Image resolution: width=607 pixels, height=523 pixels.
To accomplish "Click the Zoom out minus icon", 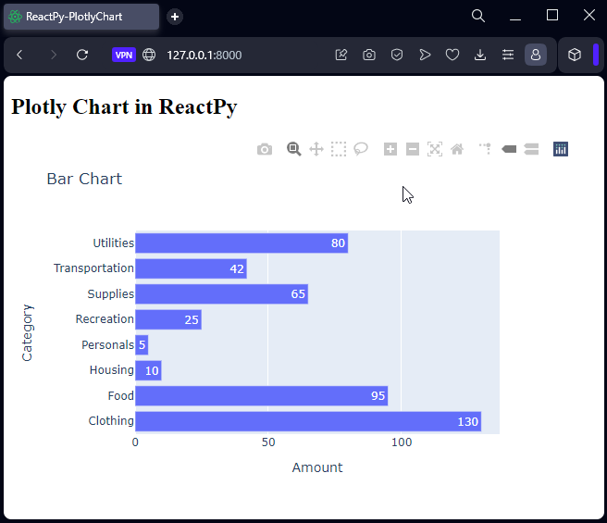I will point(413,149).
